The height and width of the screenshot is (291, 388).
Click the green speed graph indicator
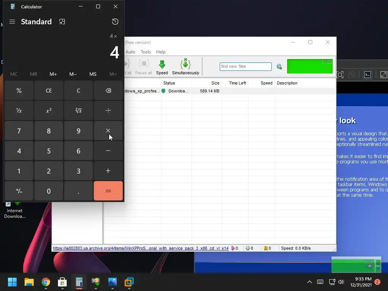coord(310,66)
